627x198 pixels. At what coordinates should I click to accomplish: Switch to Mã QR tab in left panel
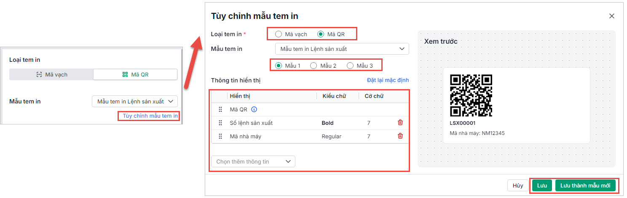click(x=135, y=74)
